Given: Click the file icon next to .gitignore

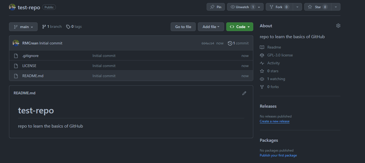Looking at the screenshot, I should (x=16, y=56).
